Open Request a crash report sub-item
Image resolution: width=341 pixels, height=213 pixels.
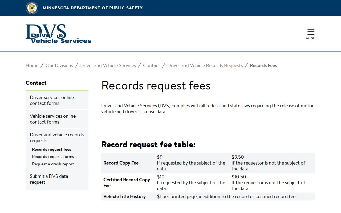point(53,164)
